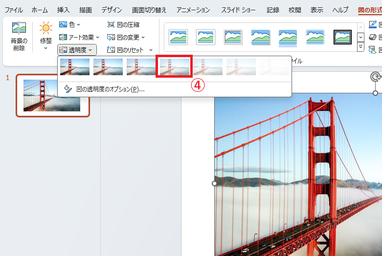The width and height of the screenshot is (382, 256).
Task: Switch to the 描画 tab
Action: pos(86,10)
